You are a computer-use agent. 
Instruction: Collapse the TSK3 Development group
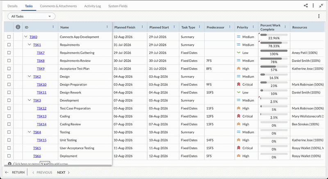tap(30, 100)
